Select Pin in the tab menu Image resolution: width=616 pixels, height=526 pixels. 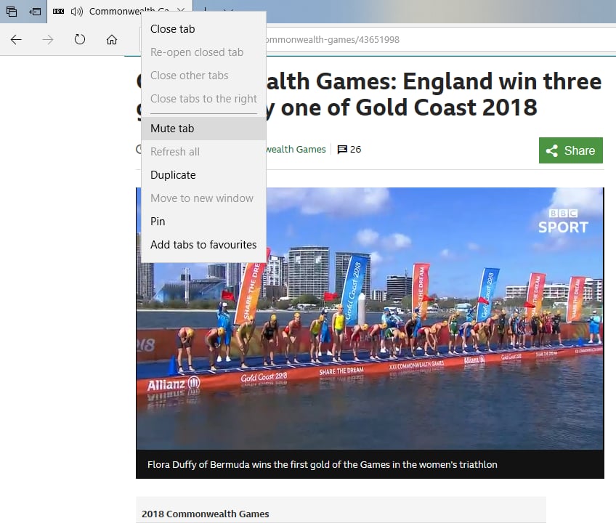tap(203, 221)
